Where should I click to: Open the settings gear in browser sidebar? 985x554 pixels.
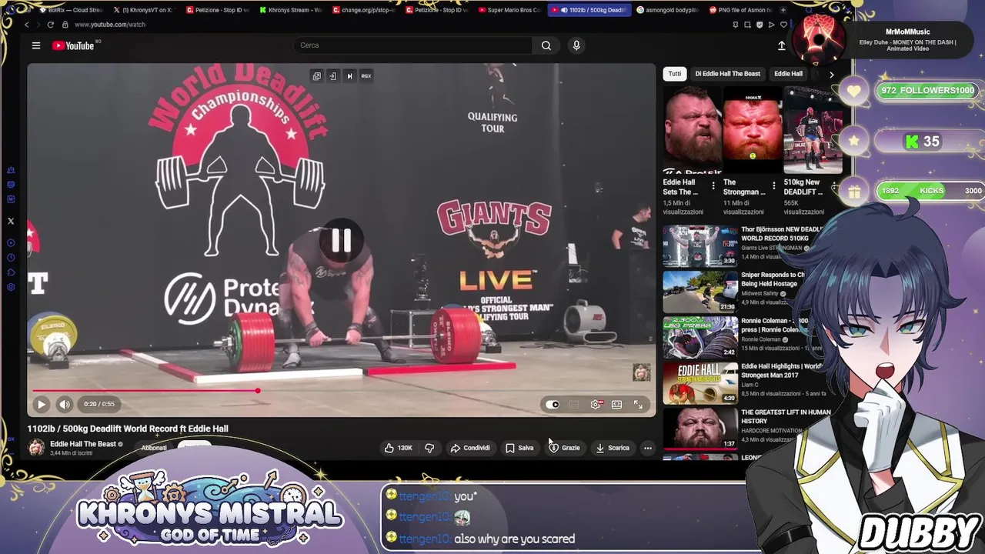pos(11,287)
